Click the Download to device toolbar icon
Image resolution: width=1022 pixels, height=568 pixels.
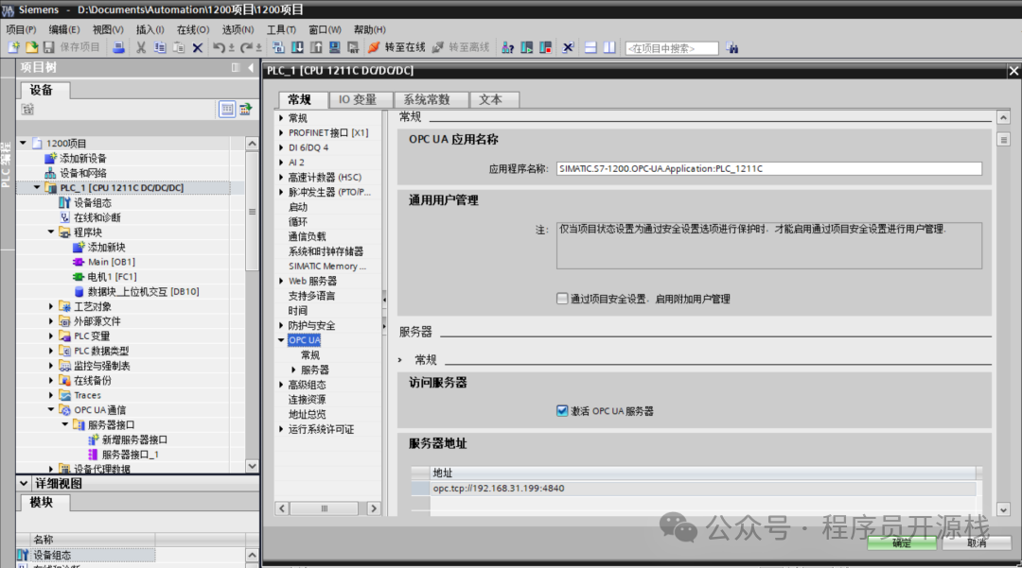click(x=296, y=47)
